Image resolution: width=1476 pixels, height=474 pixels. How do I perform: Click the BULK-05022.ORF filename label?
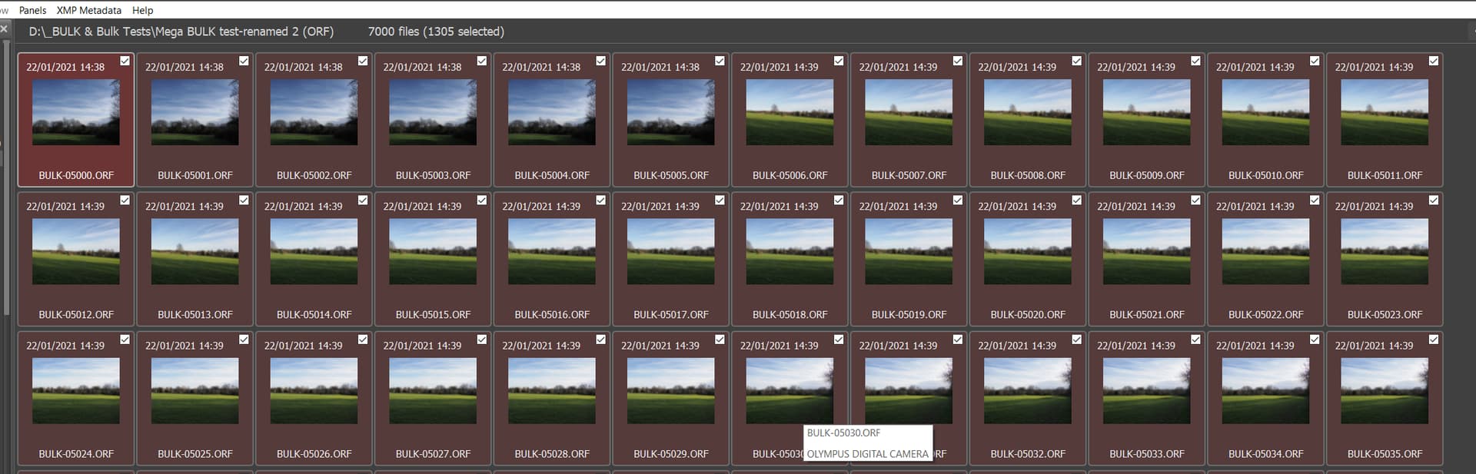(x=1265, y=314)
